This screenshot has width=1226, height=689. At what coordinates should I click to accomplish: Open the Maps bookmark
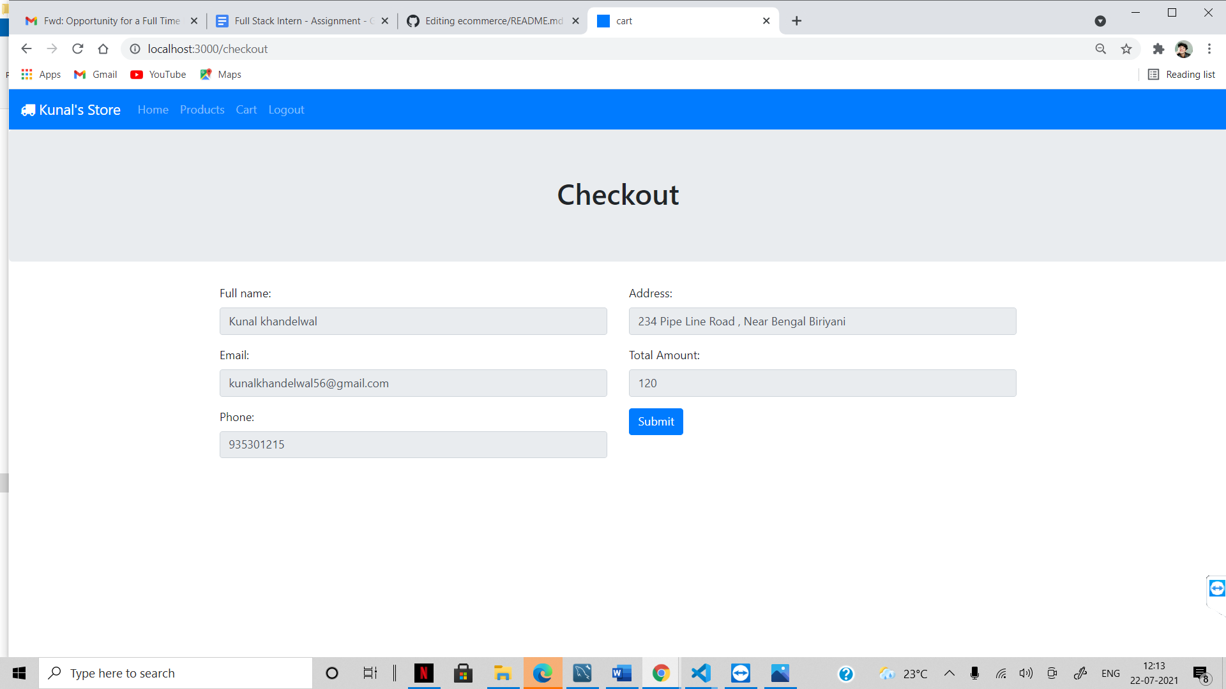coord(220,75)
